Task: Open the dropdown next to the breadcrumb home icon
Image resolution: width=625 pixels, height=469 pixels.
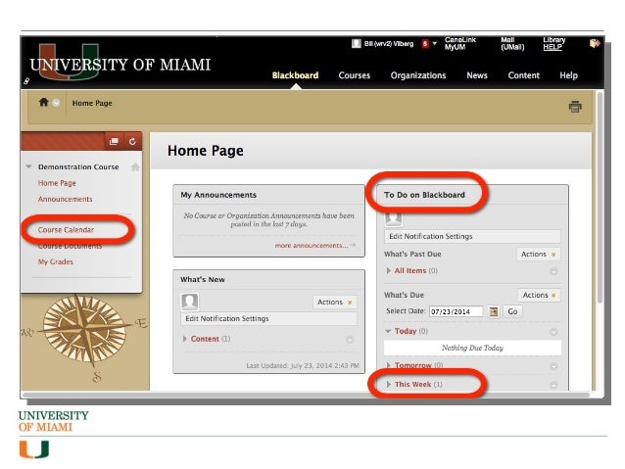Action: [57, 103]
